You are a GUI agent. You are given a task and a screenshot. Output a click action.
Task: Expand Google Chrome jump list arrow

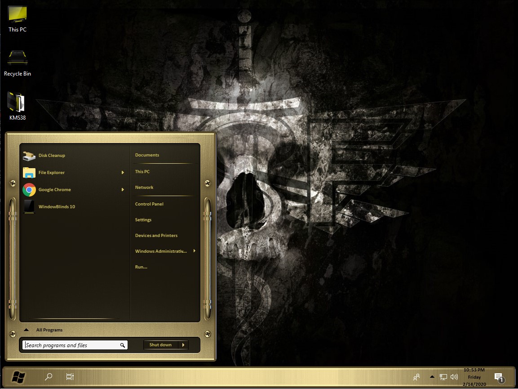coord(123,190)
